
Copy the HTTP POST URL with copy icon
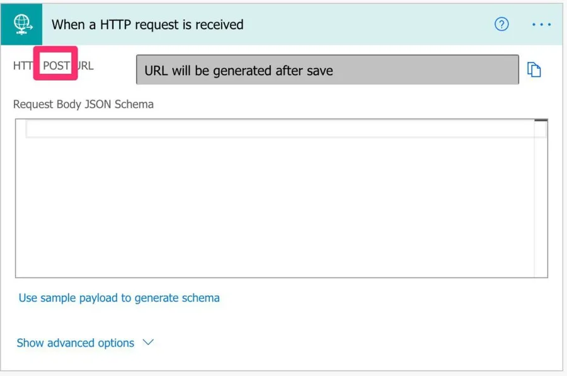[x=534, y=70]
